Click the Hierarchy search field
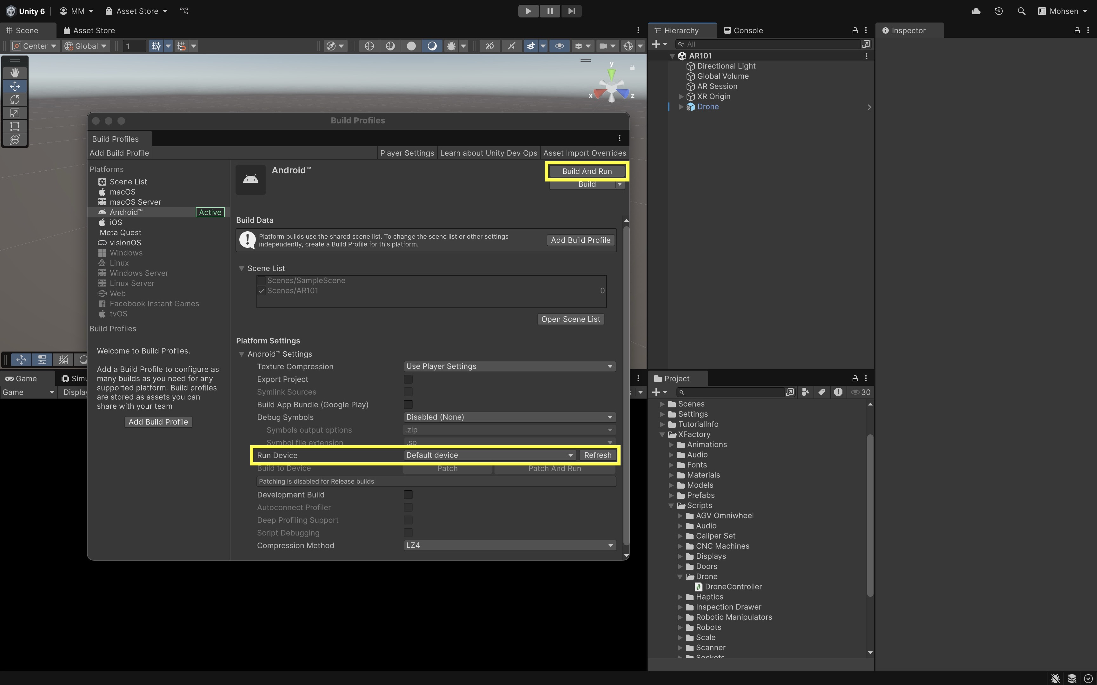The image size is (1097, 685). tap(770, 44)
